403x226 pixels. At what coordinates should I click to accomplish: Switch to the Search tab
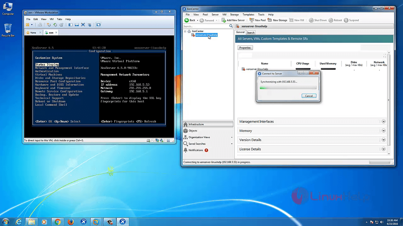[x=251, y=33]
